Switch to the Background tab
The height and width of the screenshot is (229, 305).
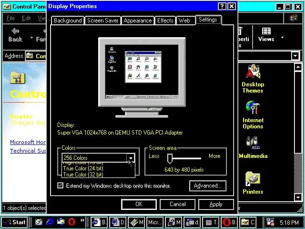(x=68, y=21)
